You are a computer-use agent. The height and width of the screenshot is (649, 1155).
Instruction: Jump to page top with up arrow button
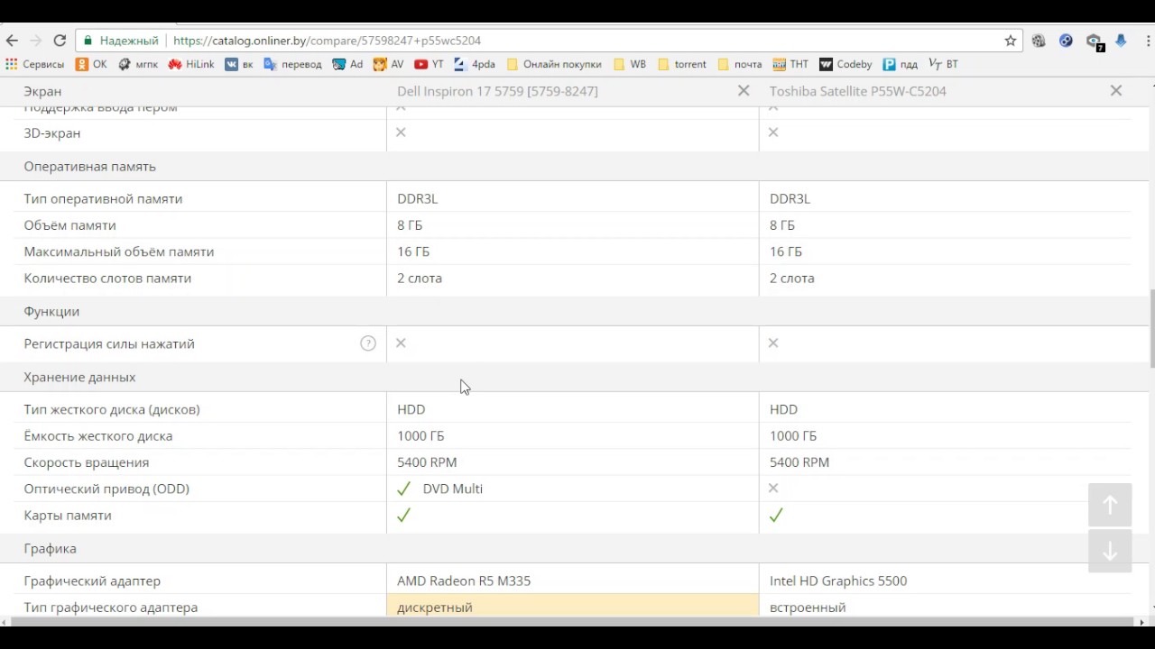coord(1110,505)
